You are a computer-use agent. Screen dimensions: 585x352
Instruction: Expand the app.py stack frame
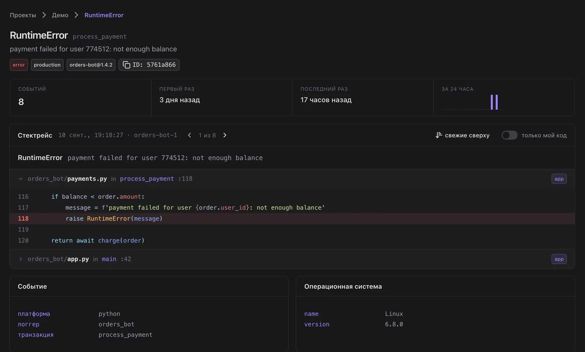click(x=20, y=259)
